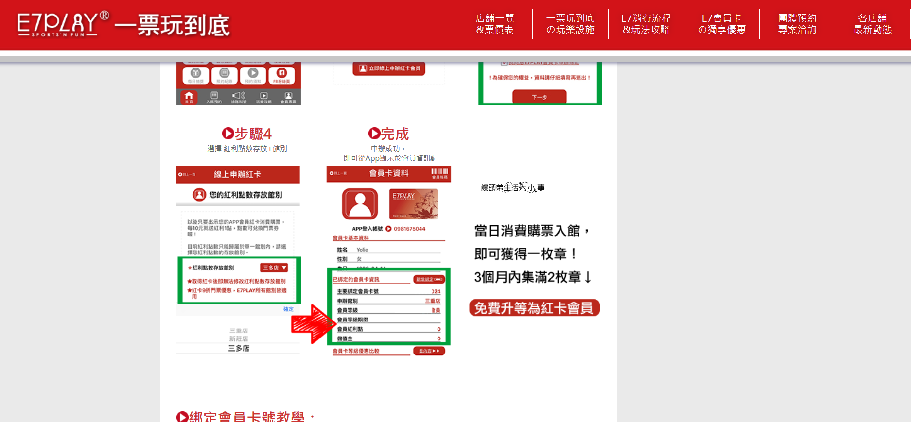The width and height of the screenshot is (911, 422).
Task: Click the text 3個月內集滿2枚章
Action: [x=527, y=277]
